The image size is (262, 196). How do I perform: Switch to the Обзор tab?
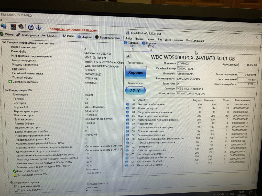point(7,34)
